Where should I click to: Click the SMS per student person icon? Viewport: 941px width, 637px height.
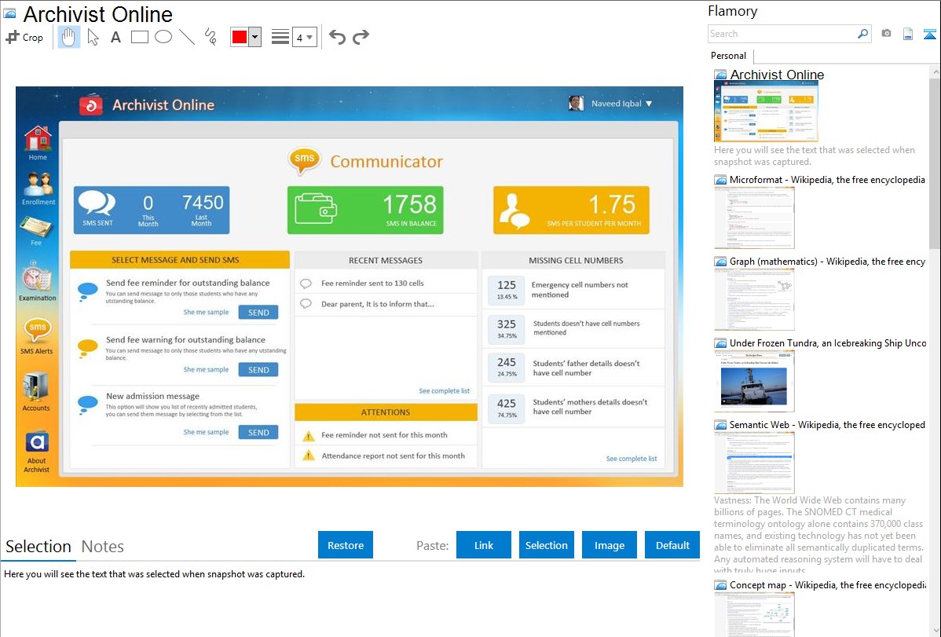click(514, 211)
